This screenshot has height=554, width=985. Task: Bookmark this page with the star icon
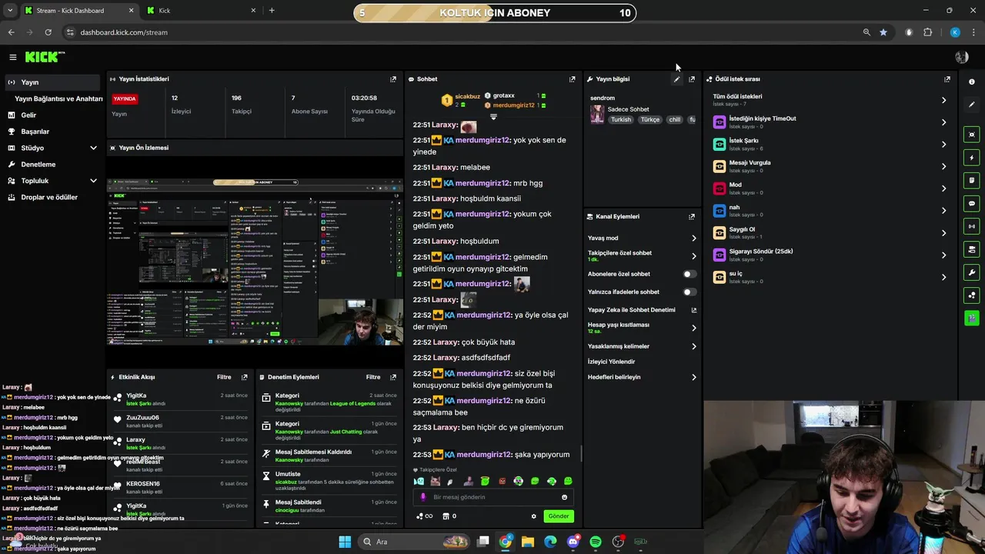[x=883, y=32]
